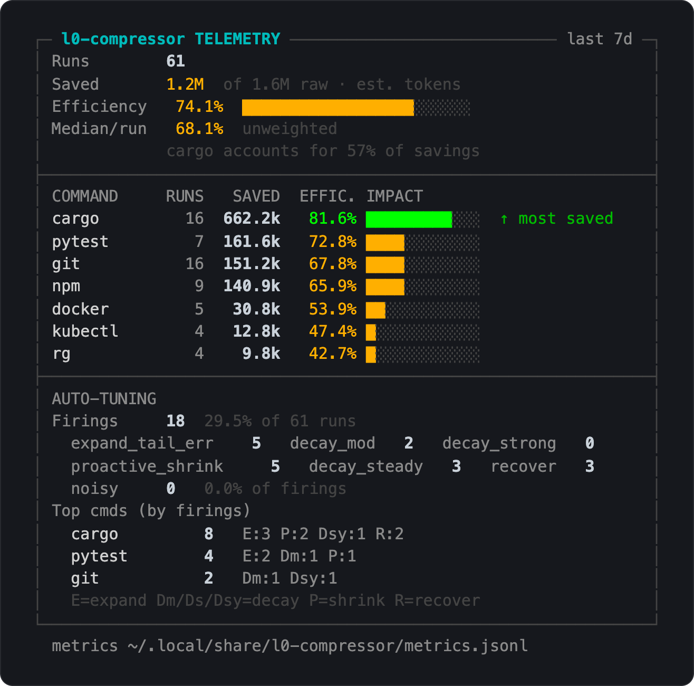Click the noisy counter label

point(94,489)
